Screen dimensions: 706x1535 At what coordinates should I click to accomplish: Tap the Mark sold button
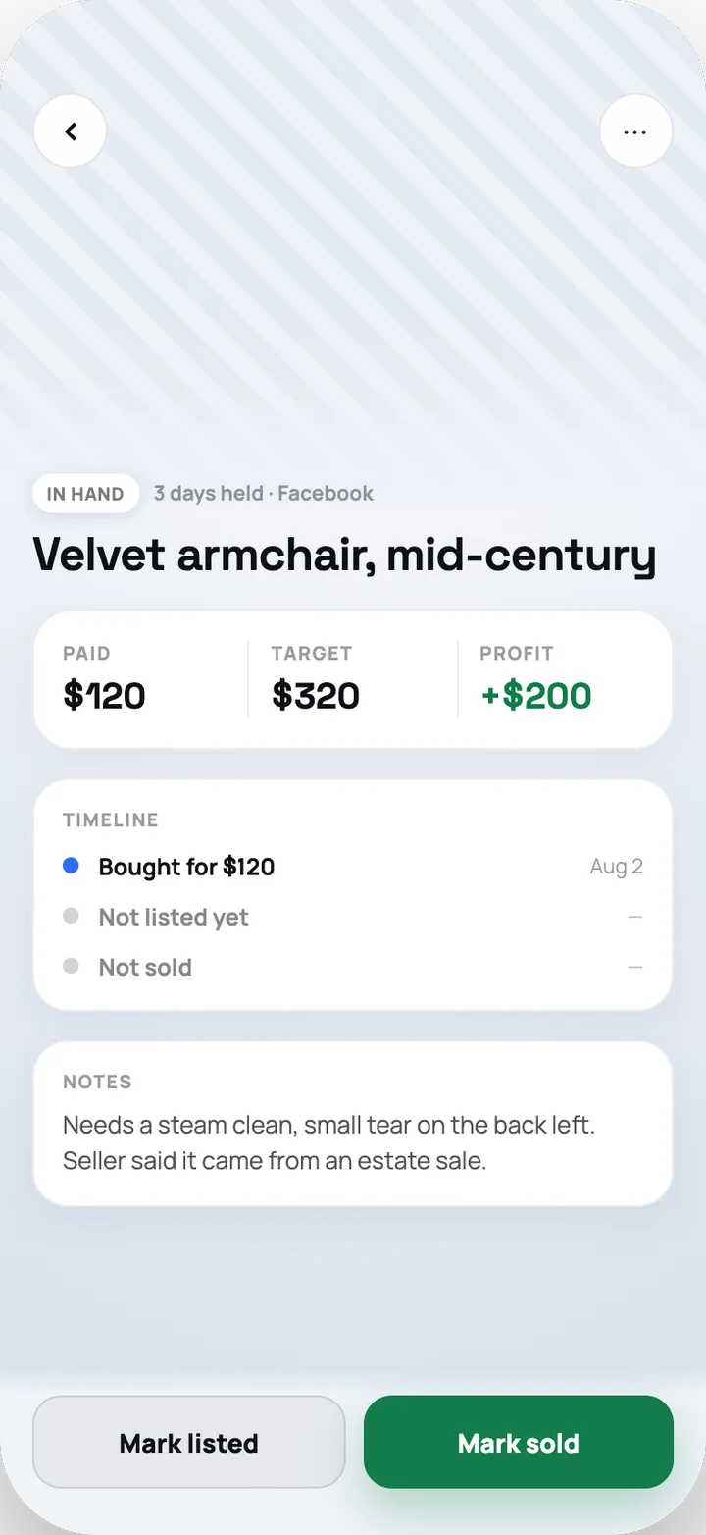pyautogui.click(x=519, y=1442)
